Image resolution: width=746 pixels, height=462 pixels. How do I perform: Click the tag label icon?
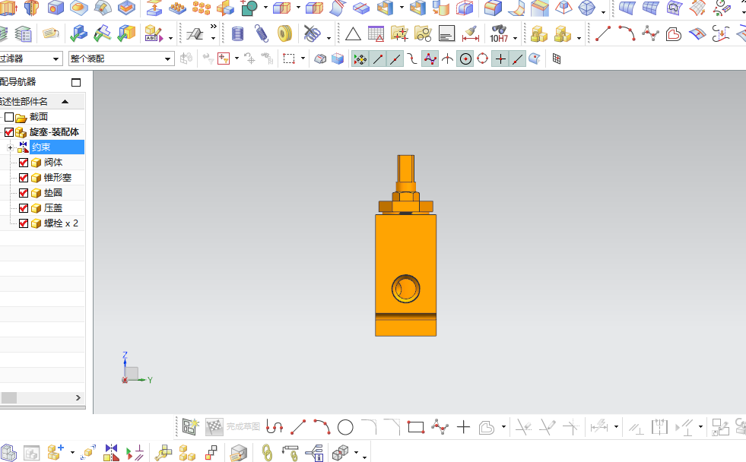pos(50,33)
